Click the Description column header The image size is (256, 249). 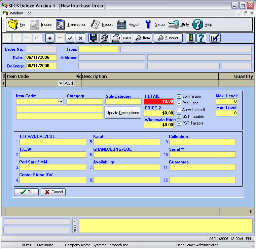point(150,77)
